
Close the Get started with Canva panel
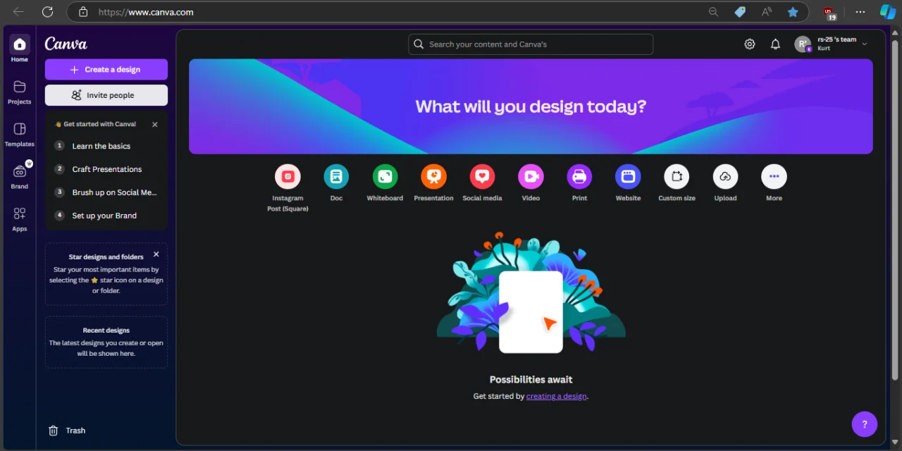point(155,125)
